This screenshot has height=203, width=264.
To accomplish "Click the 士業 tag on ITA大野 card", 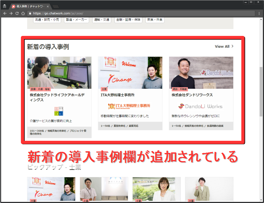I will click(x=104, y=89).
